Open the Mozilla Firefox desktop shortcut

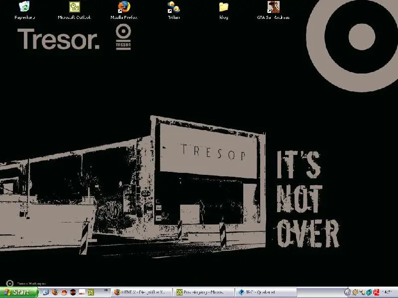[x=124, y=7]
